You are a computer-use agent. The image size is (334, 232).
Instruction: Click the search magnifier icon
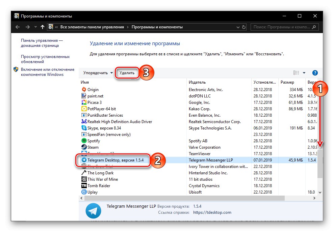coord(314,27)
